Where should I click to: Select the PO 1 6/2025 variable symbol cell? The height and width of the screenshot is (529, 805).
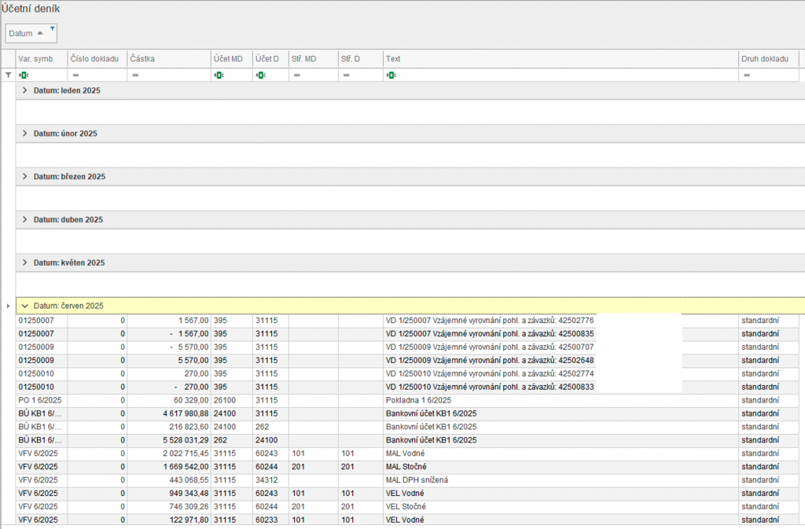(42, 400)
